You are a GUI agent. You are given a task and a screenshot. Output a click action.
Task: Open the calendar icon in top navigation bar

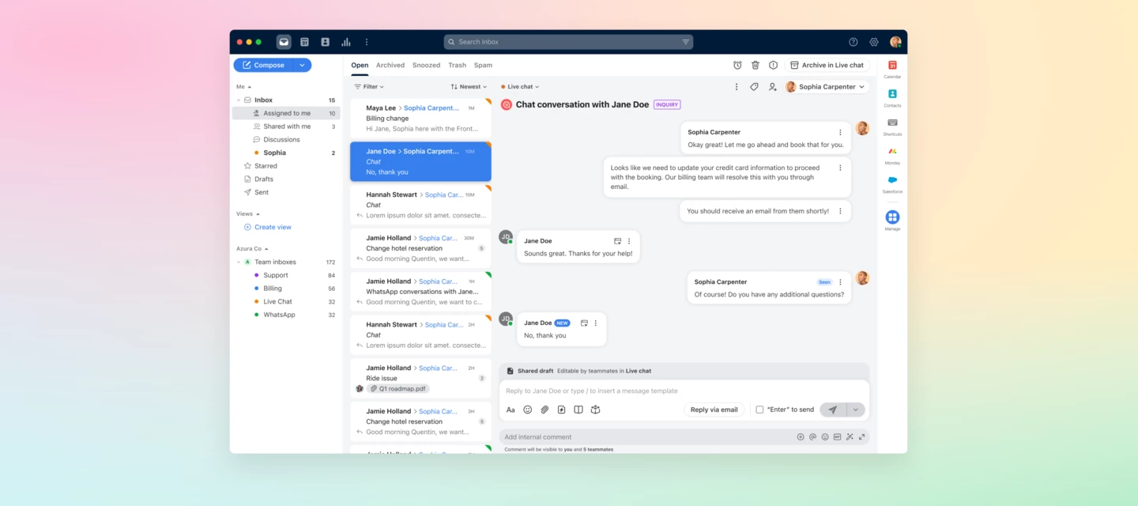coord(304,42)
